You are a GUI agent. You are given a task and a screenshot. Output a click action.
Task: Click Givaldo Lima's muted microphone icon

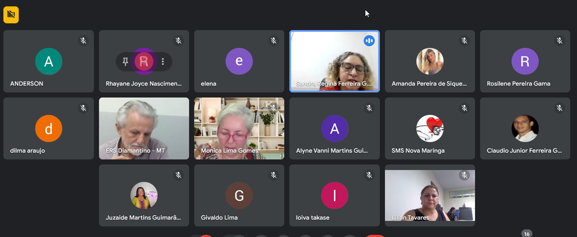[274, 175]
